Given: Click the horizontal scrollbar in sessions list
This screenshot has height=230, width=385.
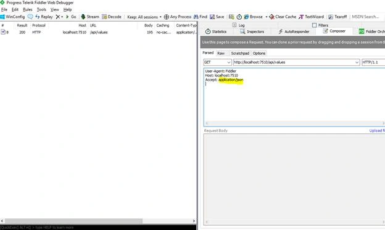Looking at the screenshot, I should 73,221.
